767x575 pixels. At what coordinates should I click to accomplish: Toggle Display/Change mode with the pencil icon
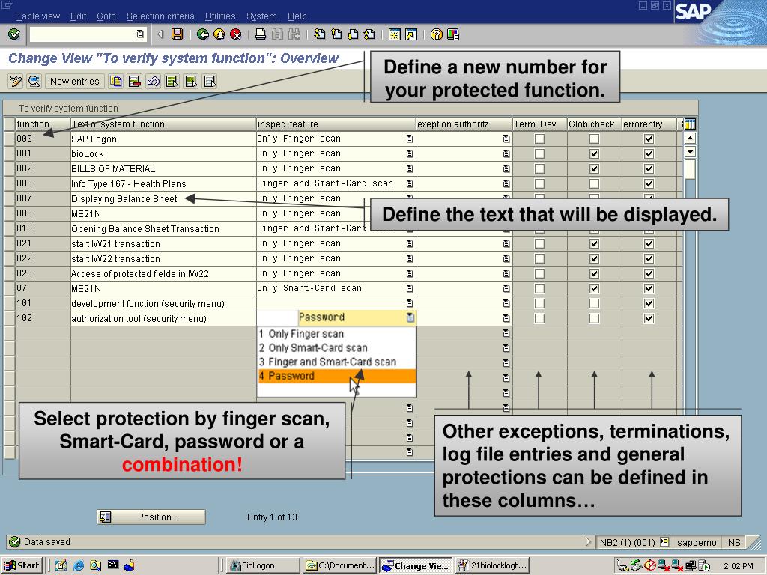[16, 81]
